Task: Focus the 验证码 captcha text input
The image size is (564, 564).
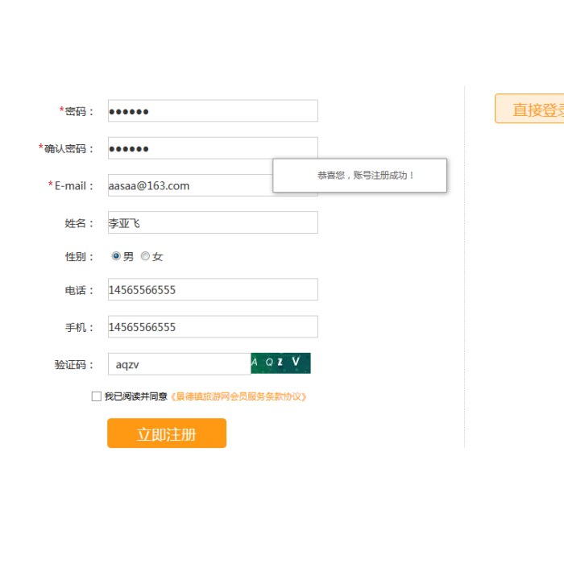Action: click(x=179, y=364)
